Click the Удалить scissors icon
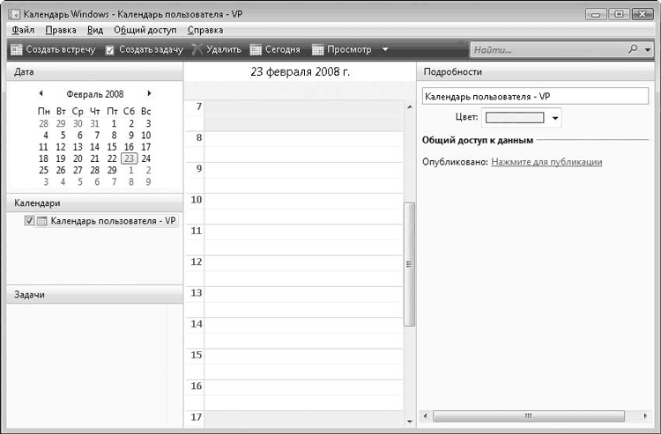The height and width of the screenshot is (434, 661). [x=197, y=49]
